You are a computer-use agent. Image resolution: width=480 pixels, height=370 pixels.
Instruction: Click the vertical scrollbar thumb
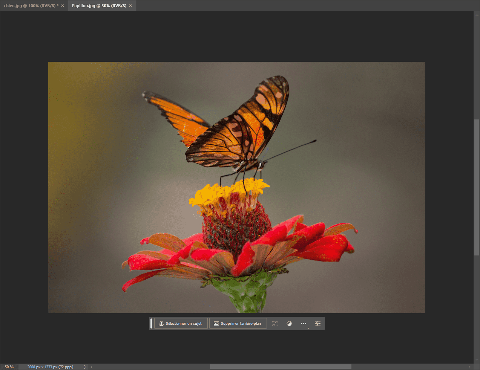pos(477,188)
